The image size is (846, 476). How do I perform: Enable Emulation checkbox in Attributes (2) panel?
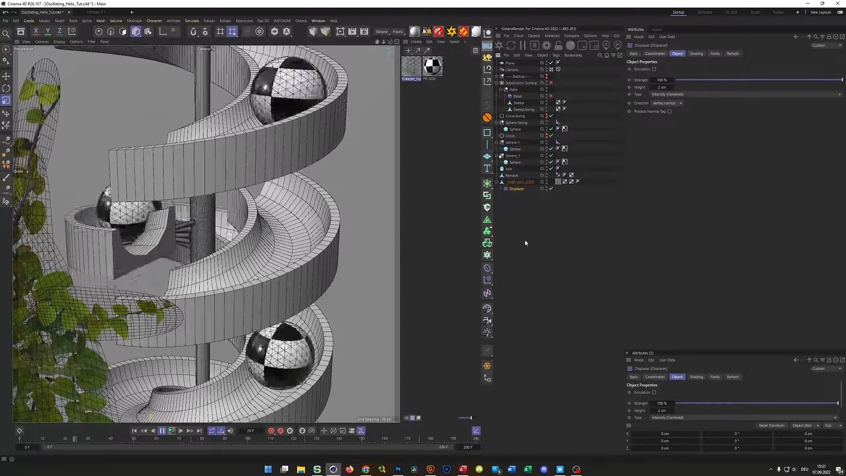pyautogui.click(x=654, y=393)
